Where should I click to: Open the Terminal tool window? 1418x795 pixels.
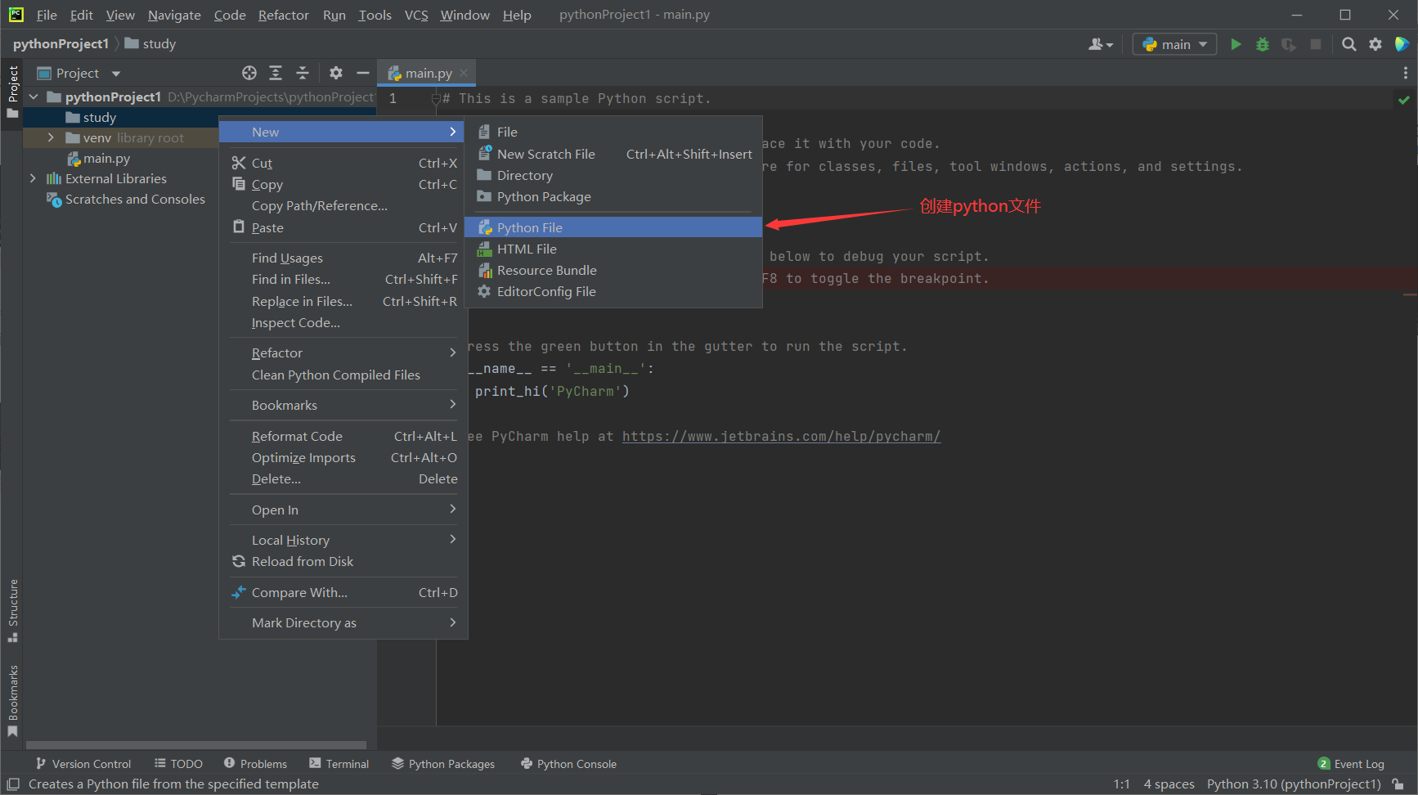[339, 764]
